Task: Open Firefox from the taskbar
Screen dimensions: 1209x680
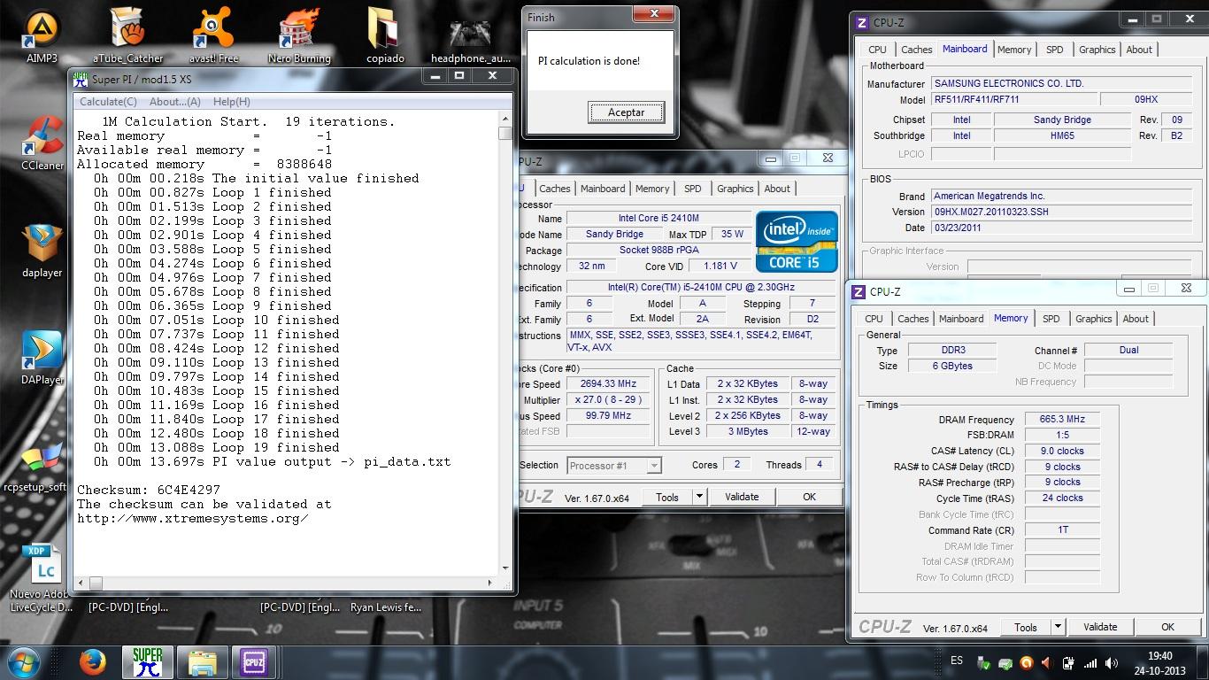Action: coord(92,662)
